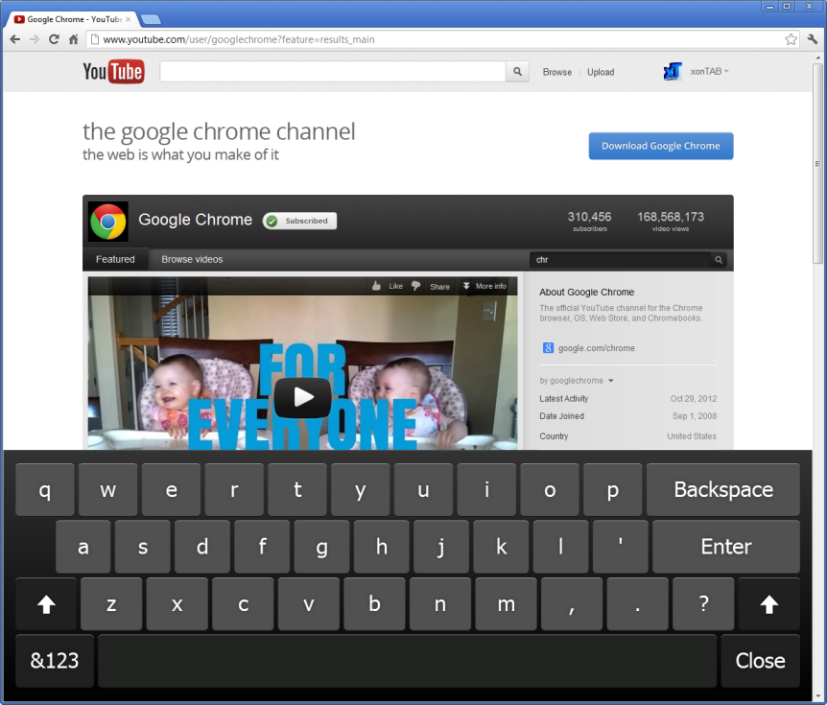Image resolution: width=827 pixels, height=705 pixels.
Task: Go back using browser back arrow
Action: [14, 39]
